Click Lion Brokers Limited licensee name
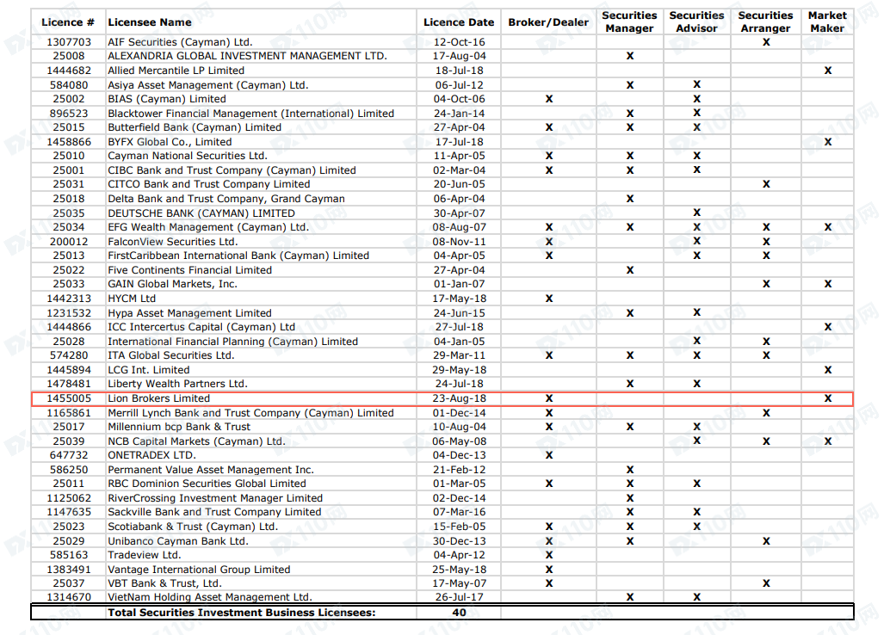 (158, 398)
